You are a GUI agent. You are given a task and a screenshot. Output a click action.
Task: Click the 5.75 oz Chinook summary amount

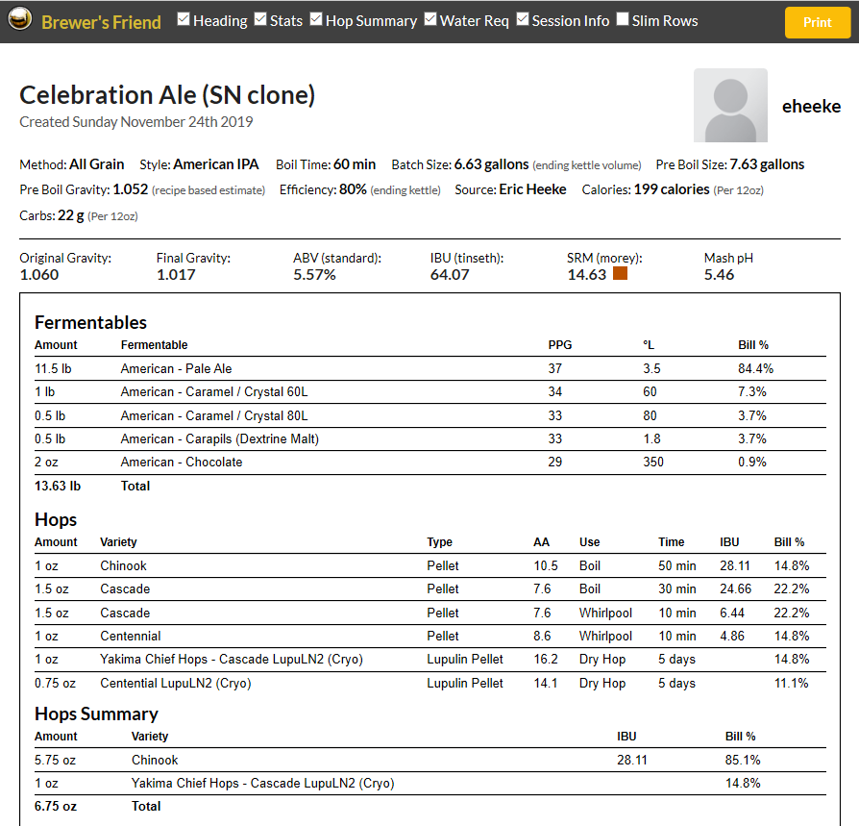click(55, 761)
